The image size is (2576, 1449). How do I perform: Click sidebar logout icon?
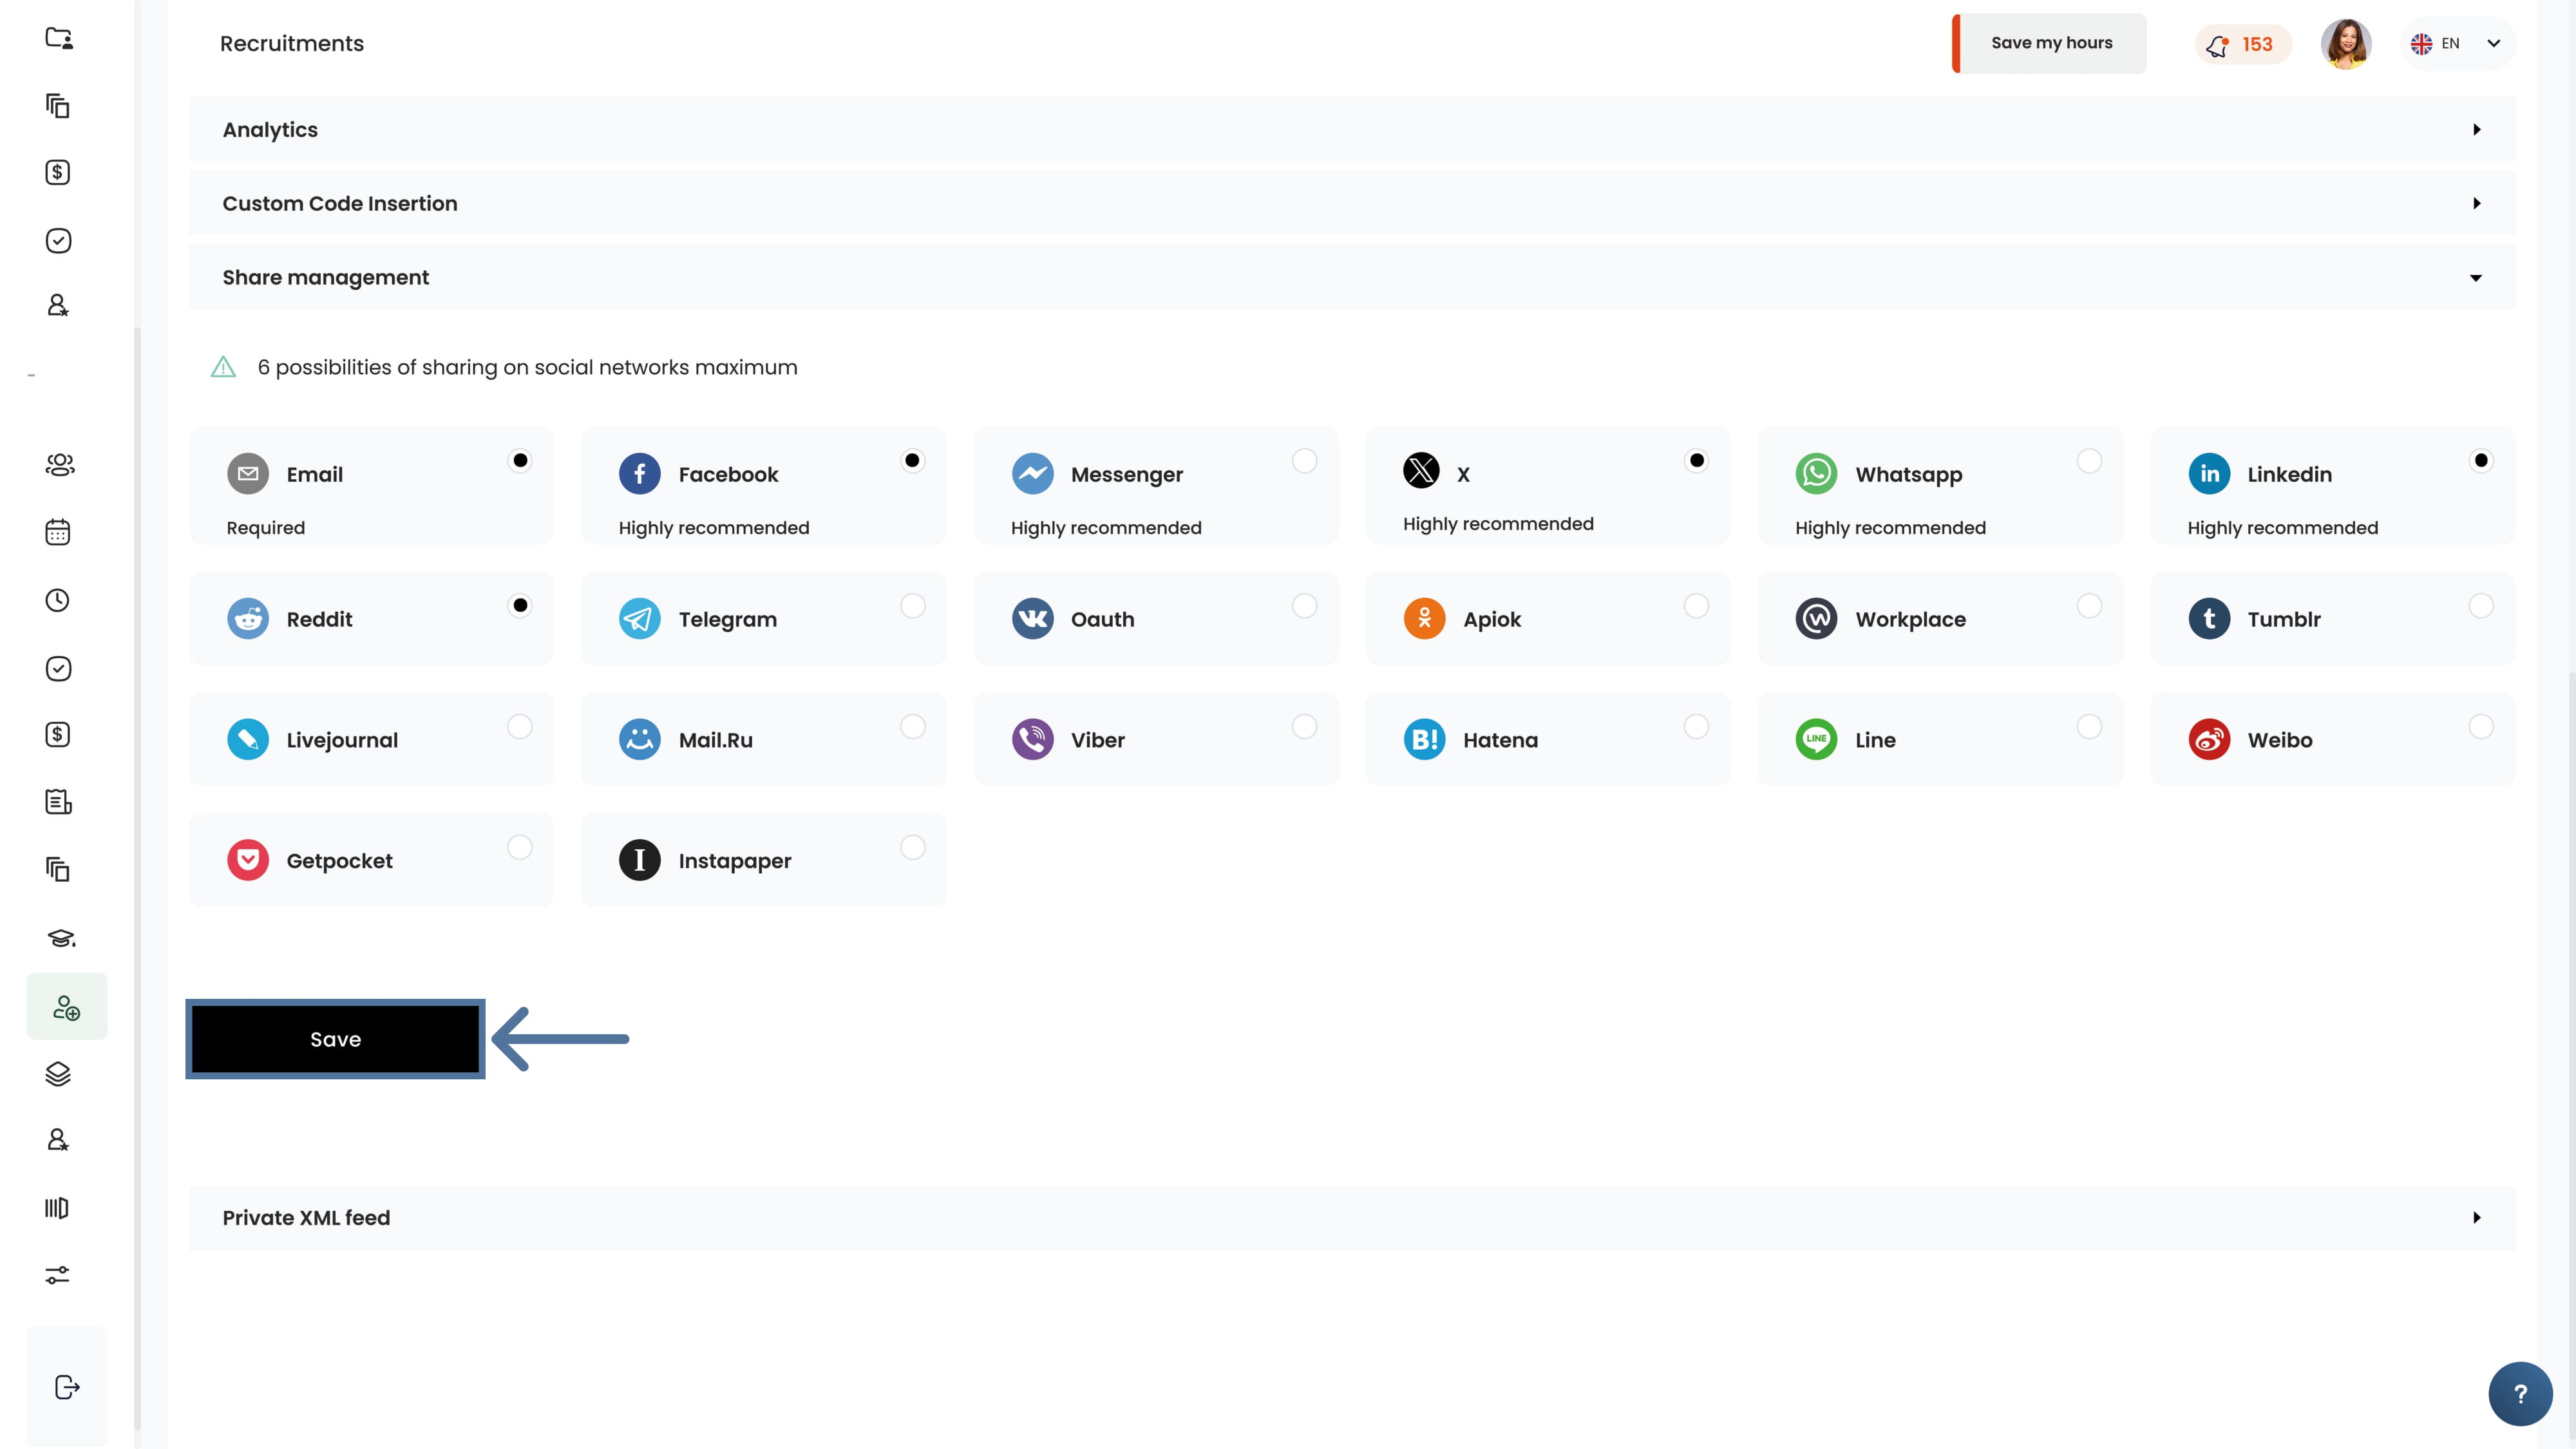point(67,1387)
